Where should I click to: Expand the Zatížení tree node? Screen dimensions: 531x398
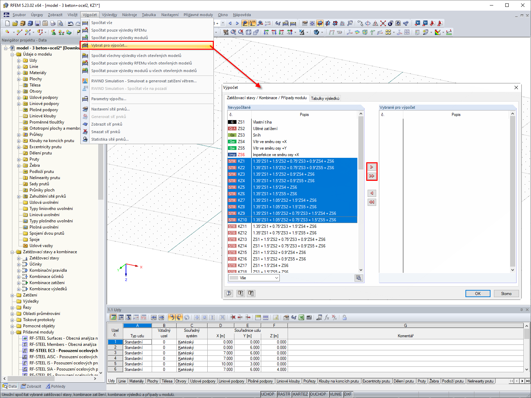tap(13, 295)
